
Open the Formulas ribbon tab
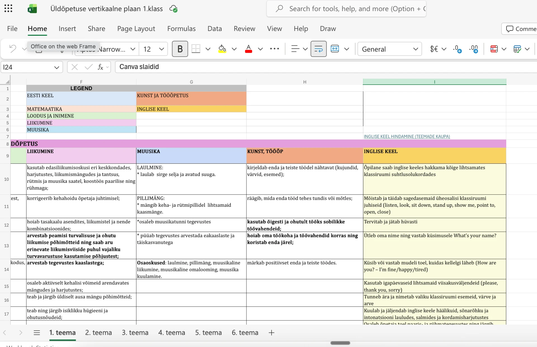(181, 28)
